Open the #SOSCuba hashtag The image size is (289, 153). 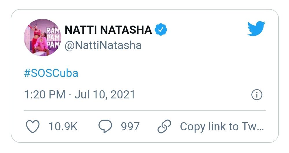51,73
